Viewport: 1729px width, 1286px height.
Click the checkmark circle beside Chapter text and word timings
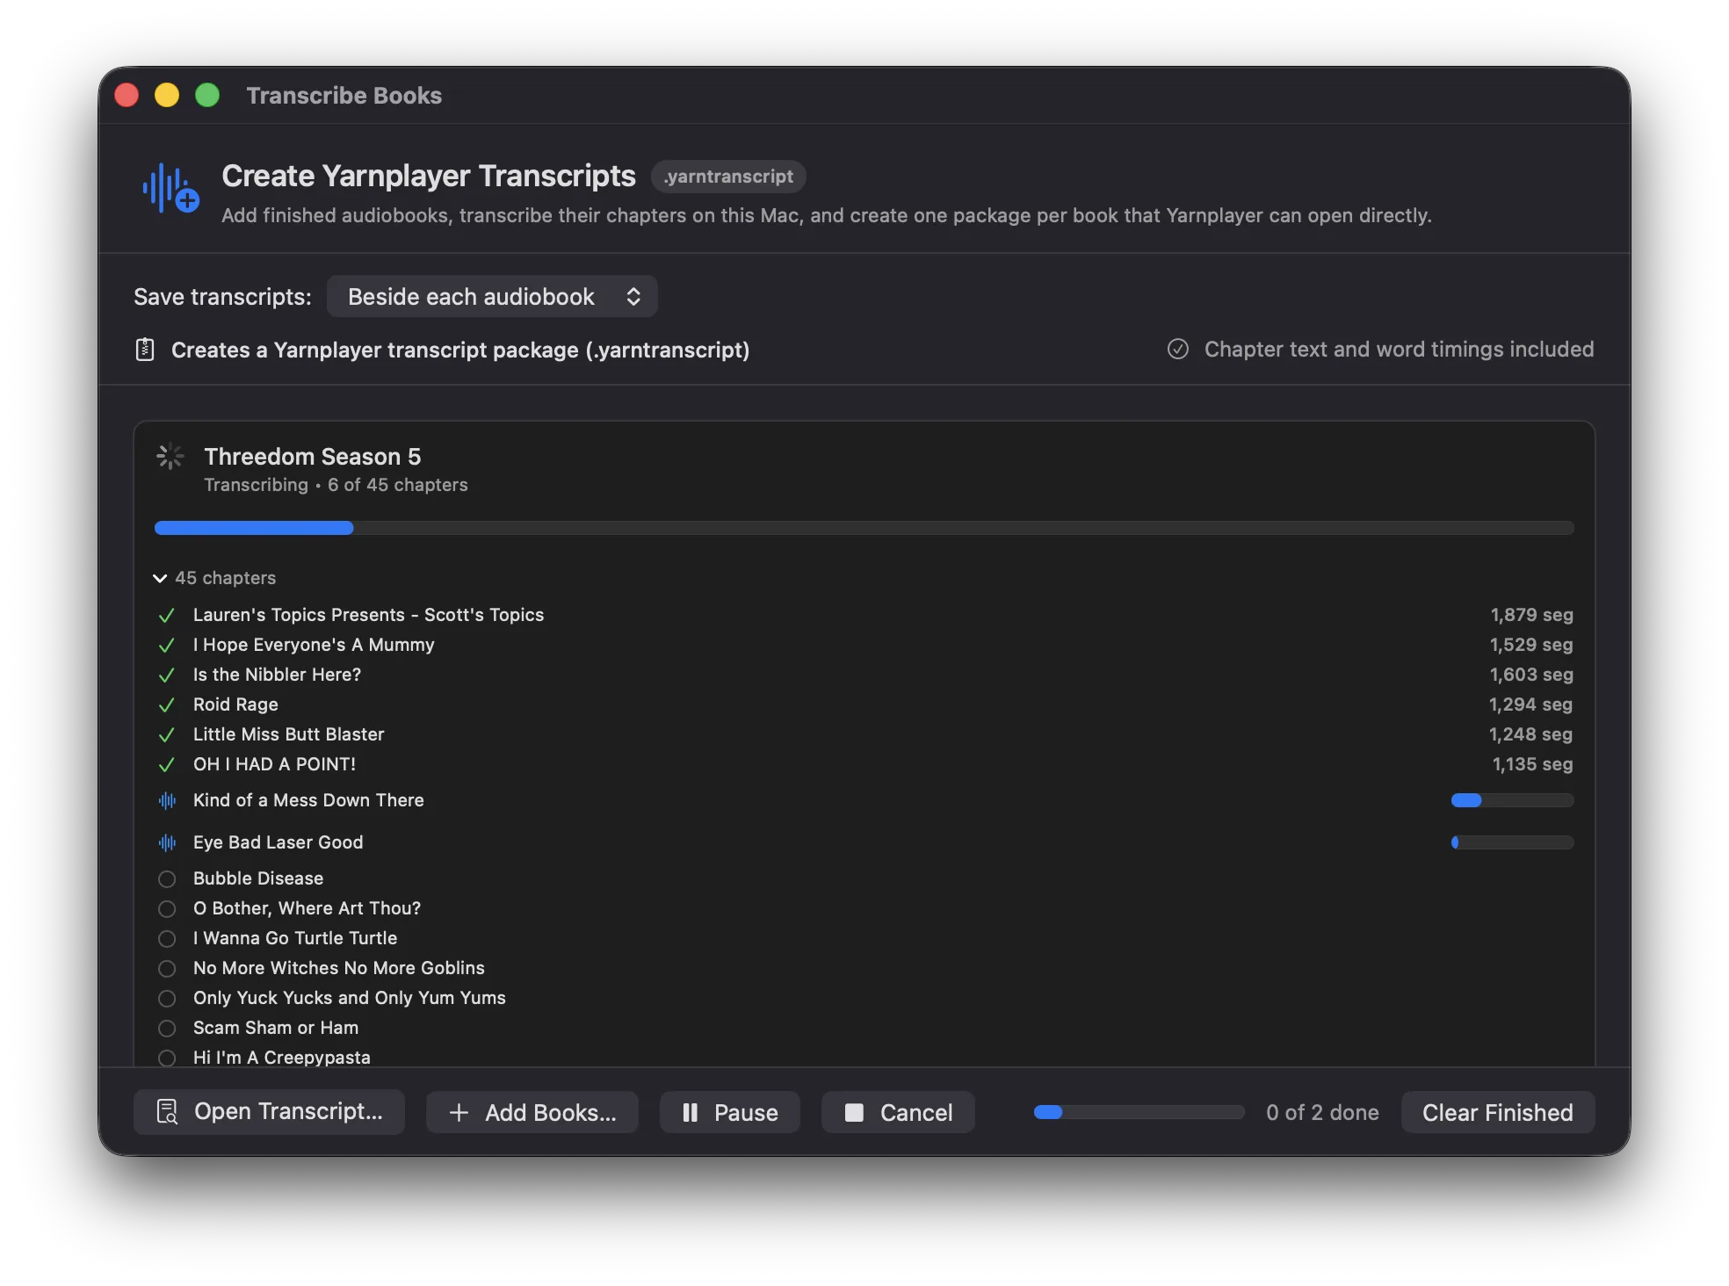click(x=1177, y=349)
